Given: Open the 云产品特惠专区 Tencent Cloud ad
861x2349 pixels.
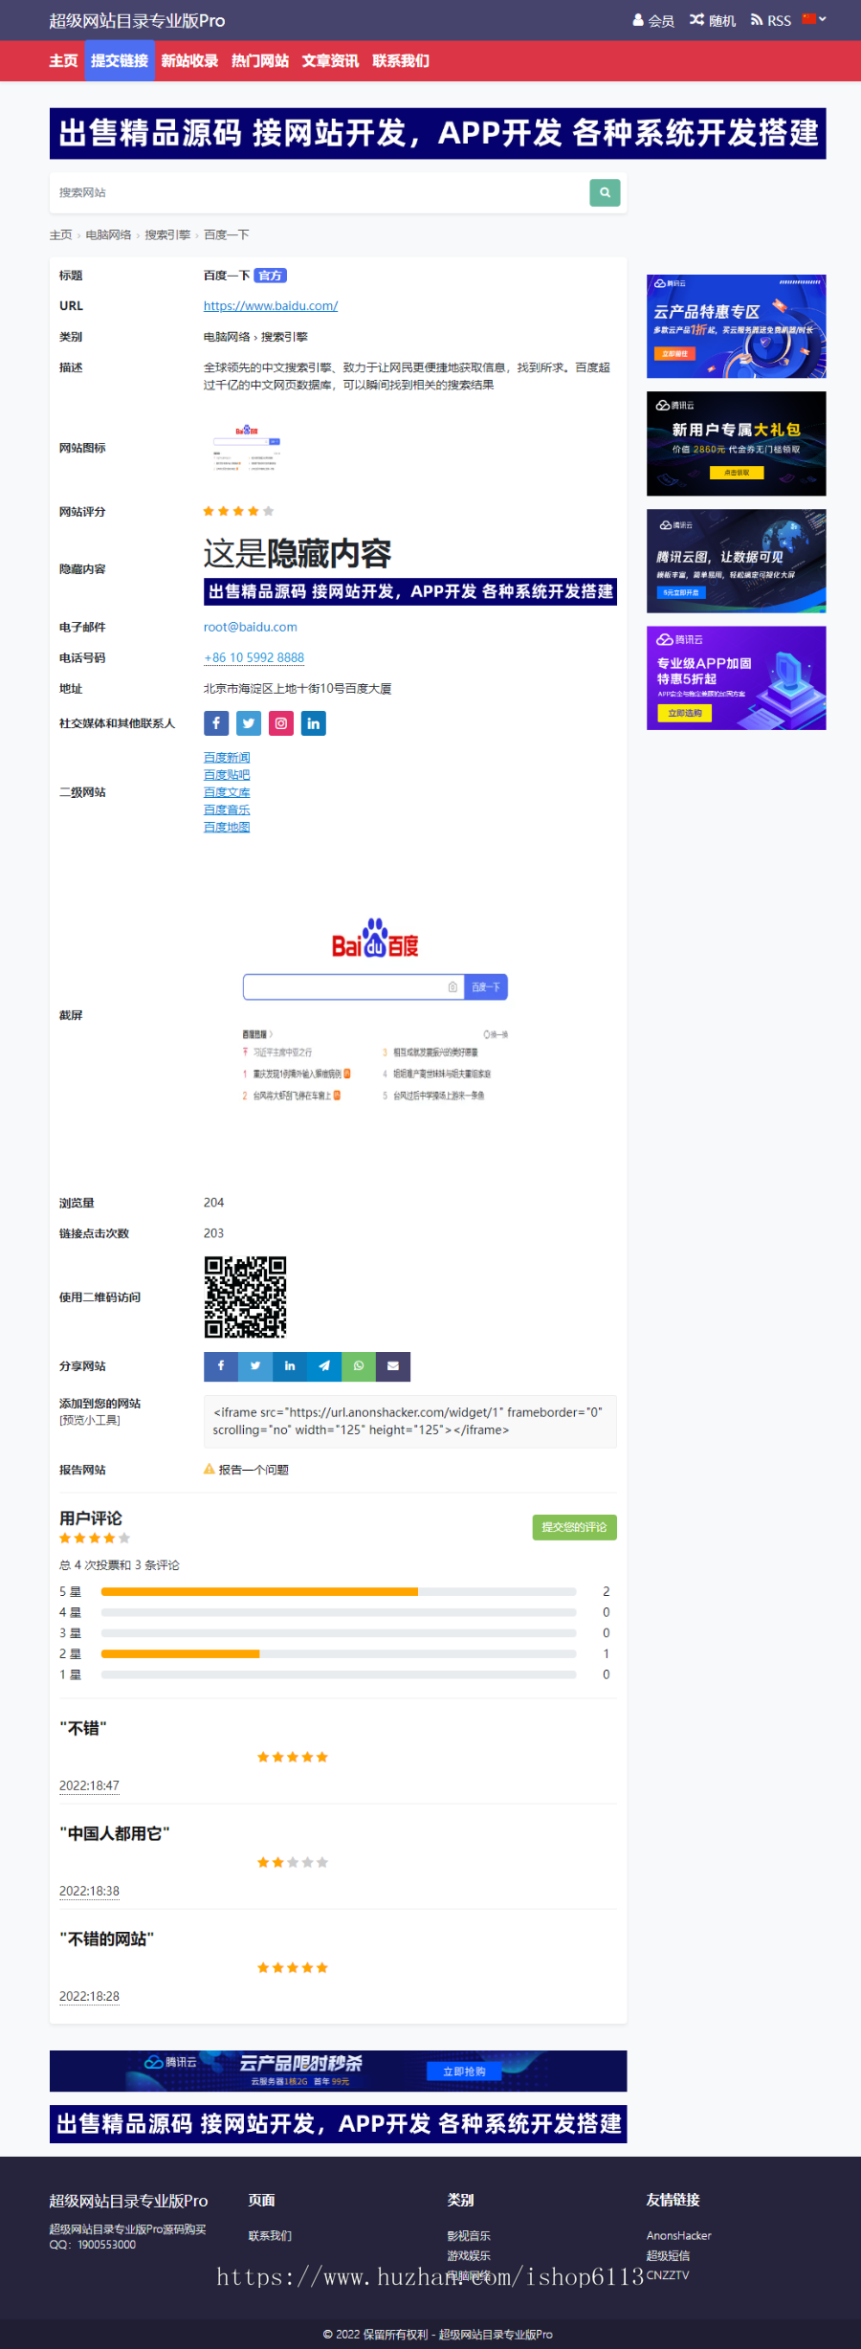Looking at the screenshot, I should click(737, 326).
